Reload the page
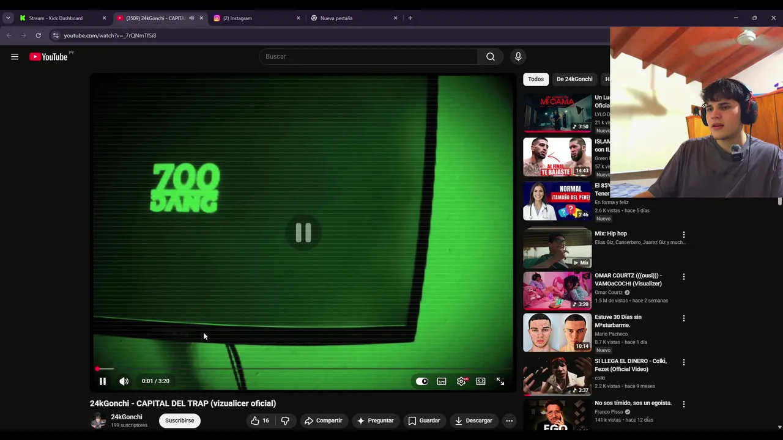Image resolution: width=783 pixels, height=440 pixels. 38,35
